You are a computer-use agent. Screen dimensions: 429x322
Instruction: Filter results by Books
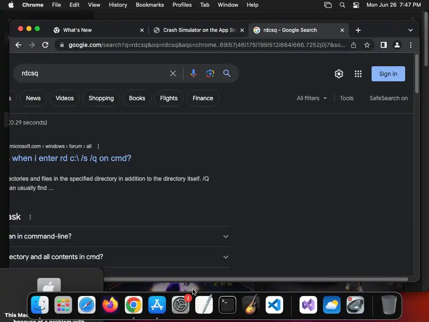point(137,98)
